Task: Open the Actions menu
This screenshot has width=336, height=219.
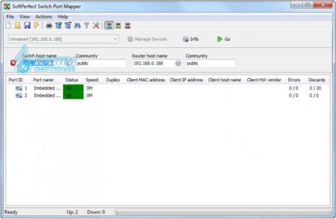Action: (44, 16)
